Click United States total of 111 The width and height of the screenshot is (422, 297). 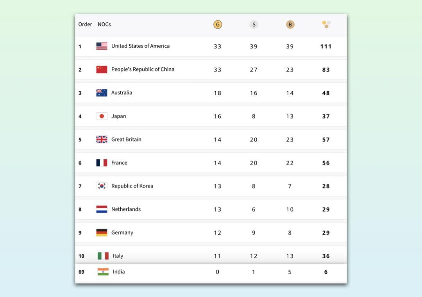pos(326,47)
